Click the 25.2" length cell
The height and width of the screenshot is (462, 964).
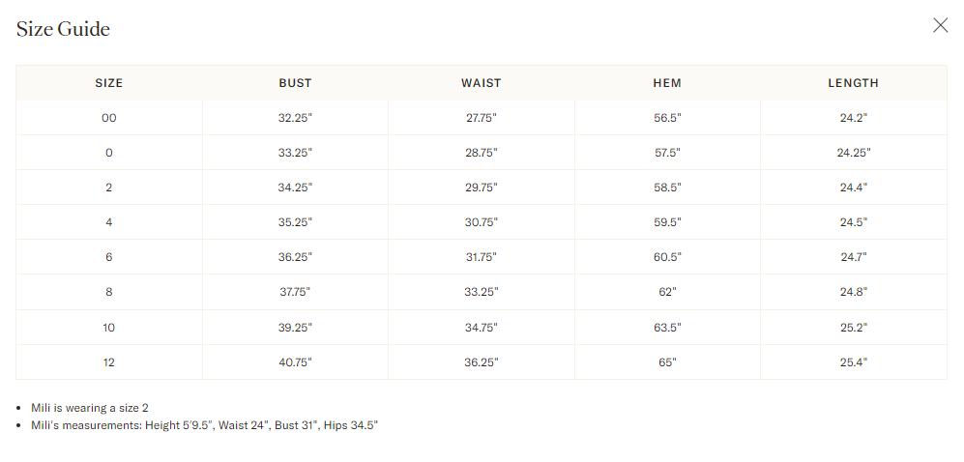pos(854,328)
